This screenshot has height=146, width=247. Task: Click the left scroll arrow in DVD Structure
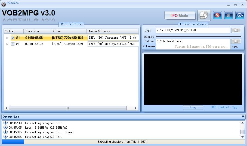pos(6,108)
